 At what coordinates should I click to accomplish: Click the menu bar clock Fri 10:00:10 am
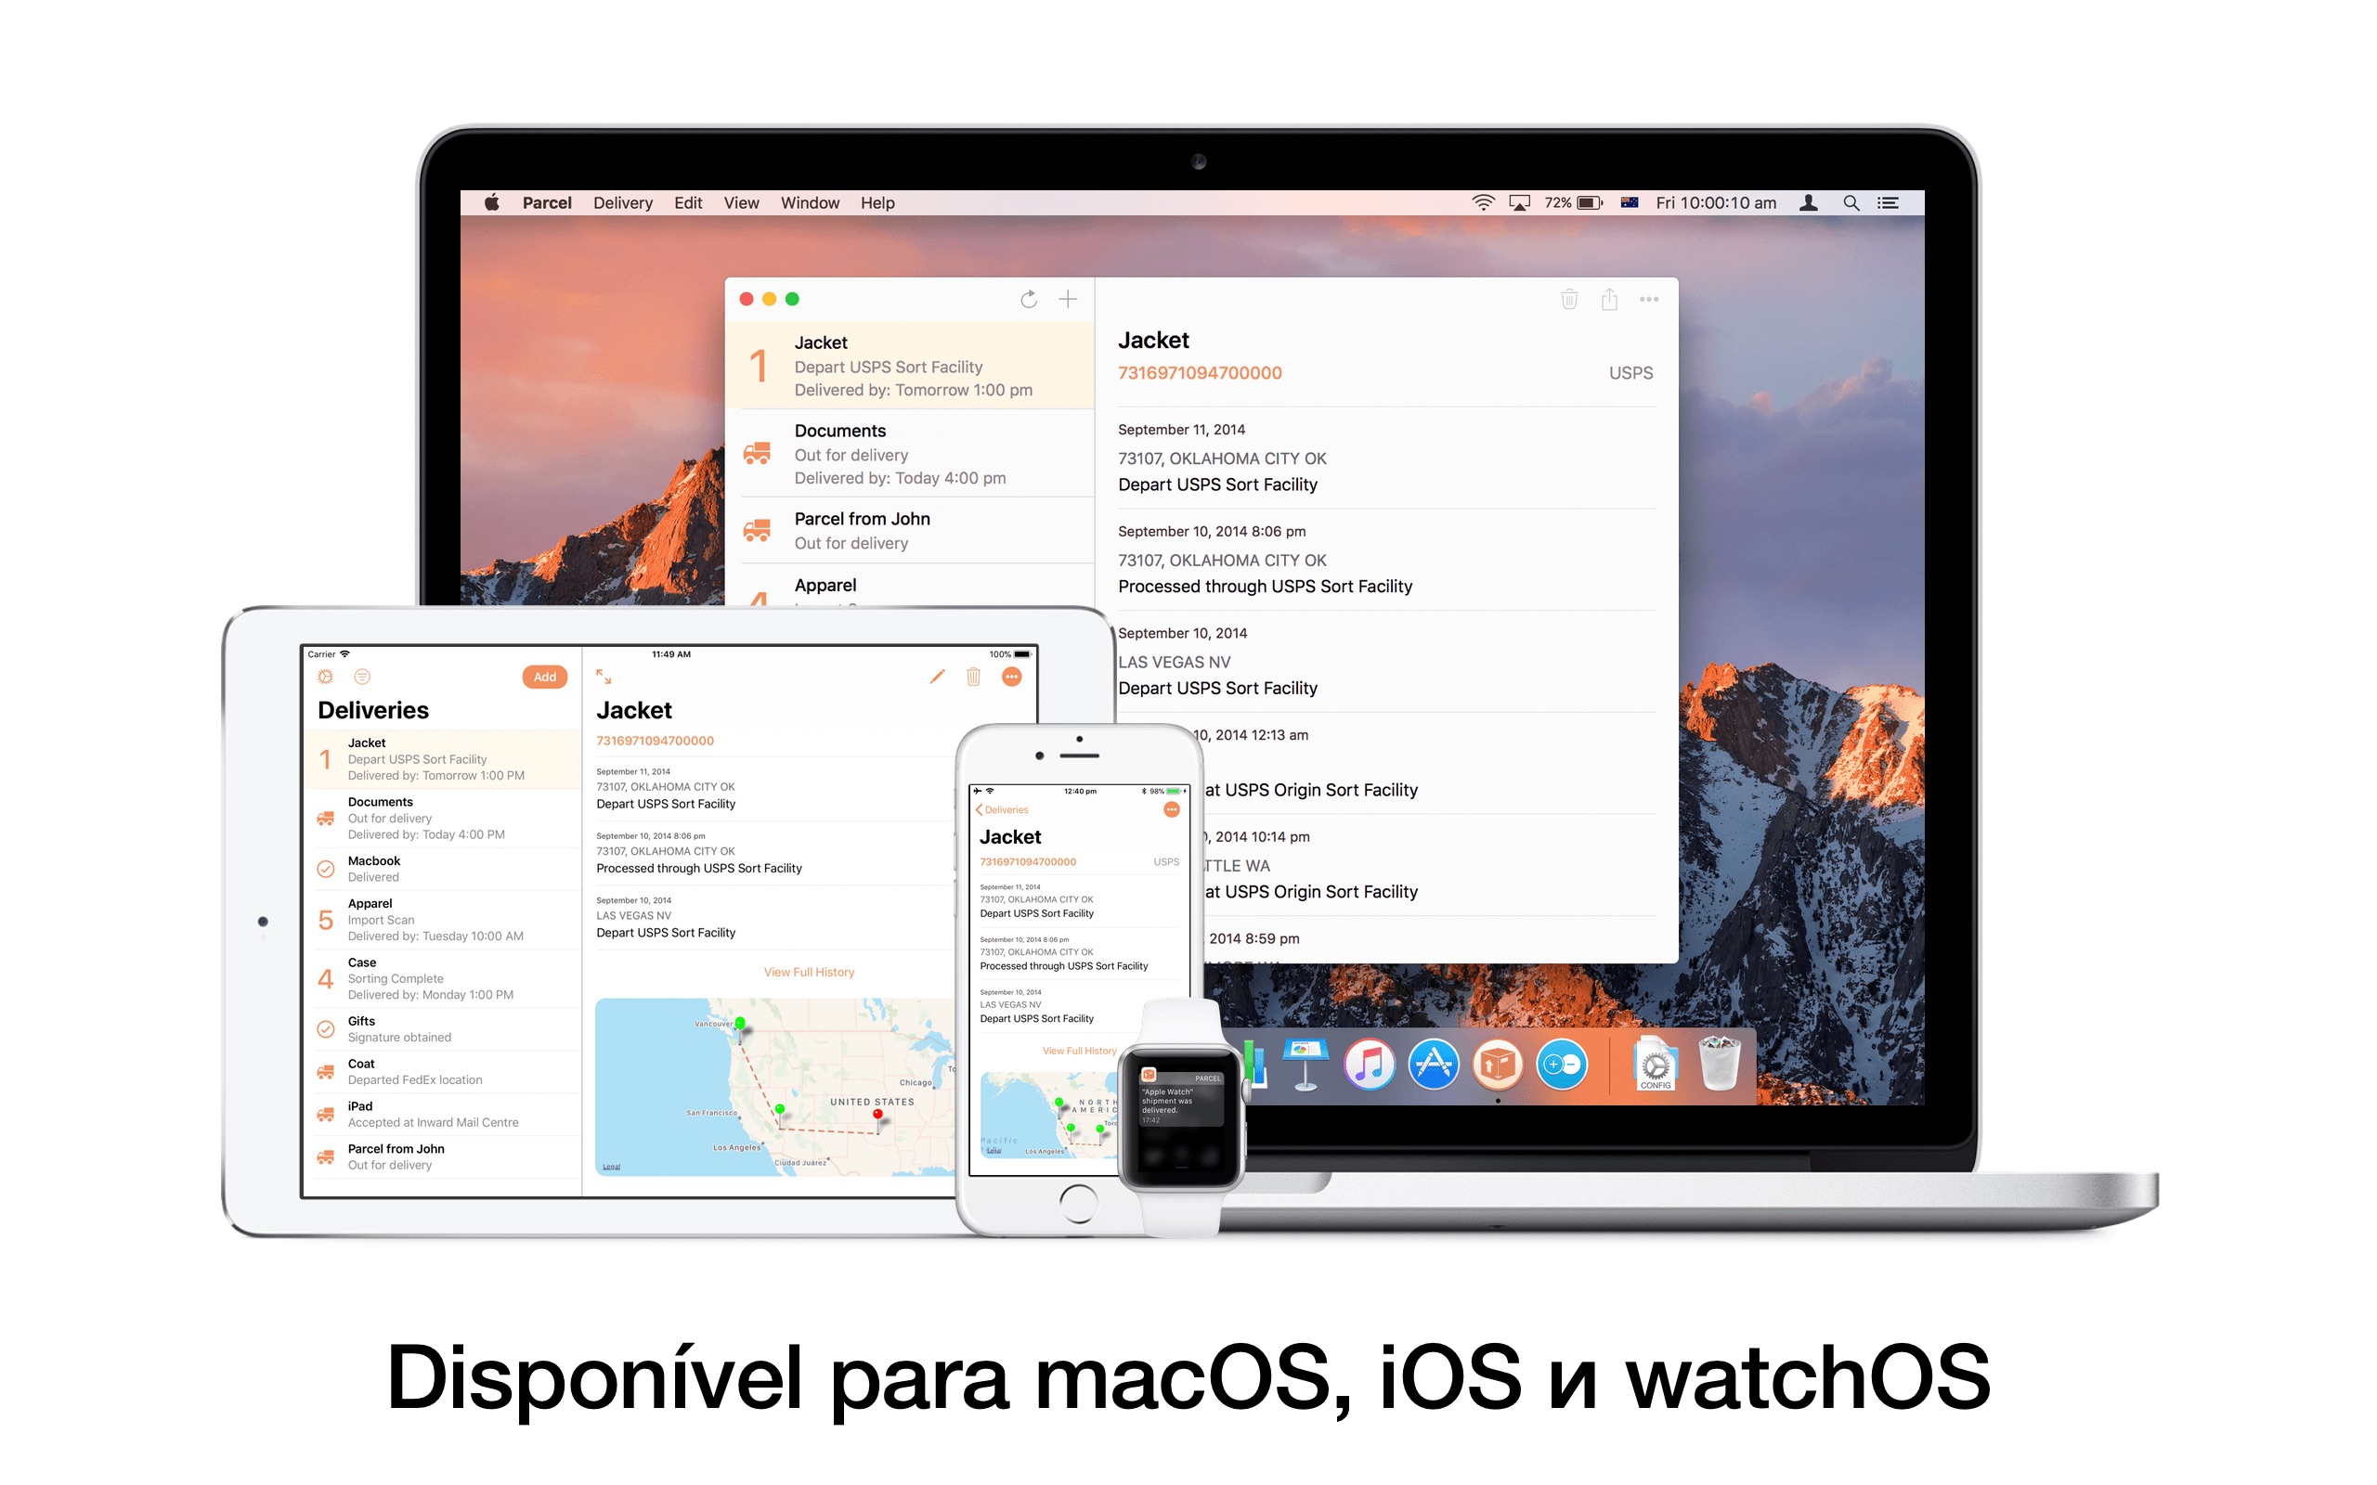click(1716, 203)
